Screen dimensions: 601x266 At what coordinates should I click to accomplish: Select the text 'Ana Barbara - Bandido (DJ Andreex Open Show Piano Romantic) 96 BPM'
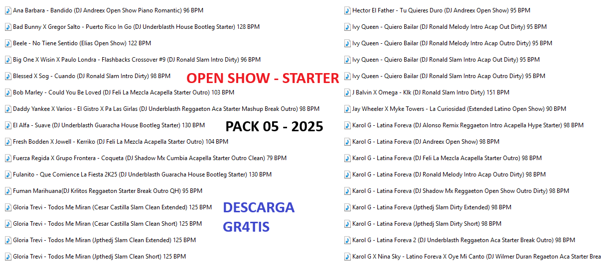tap(108, 10)
